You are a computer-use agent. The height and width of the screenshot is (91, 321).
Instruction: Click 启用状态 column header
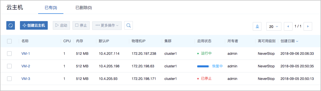coord(204,41)
